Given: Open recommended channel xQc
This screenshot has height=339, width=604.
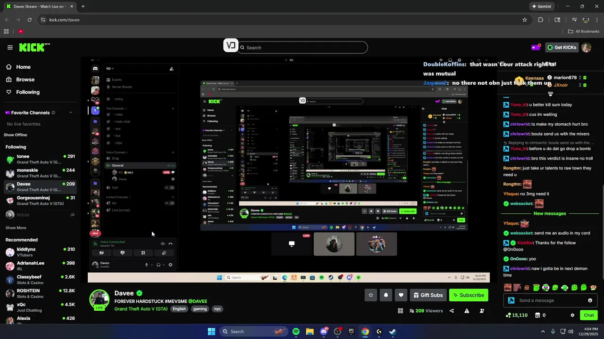Looking at the screenshot, I should click(40, 307).
